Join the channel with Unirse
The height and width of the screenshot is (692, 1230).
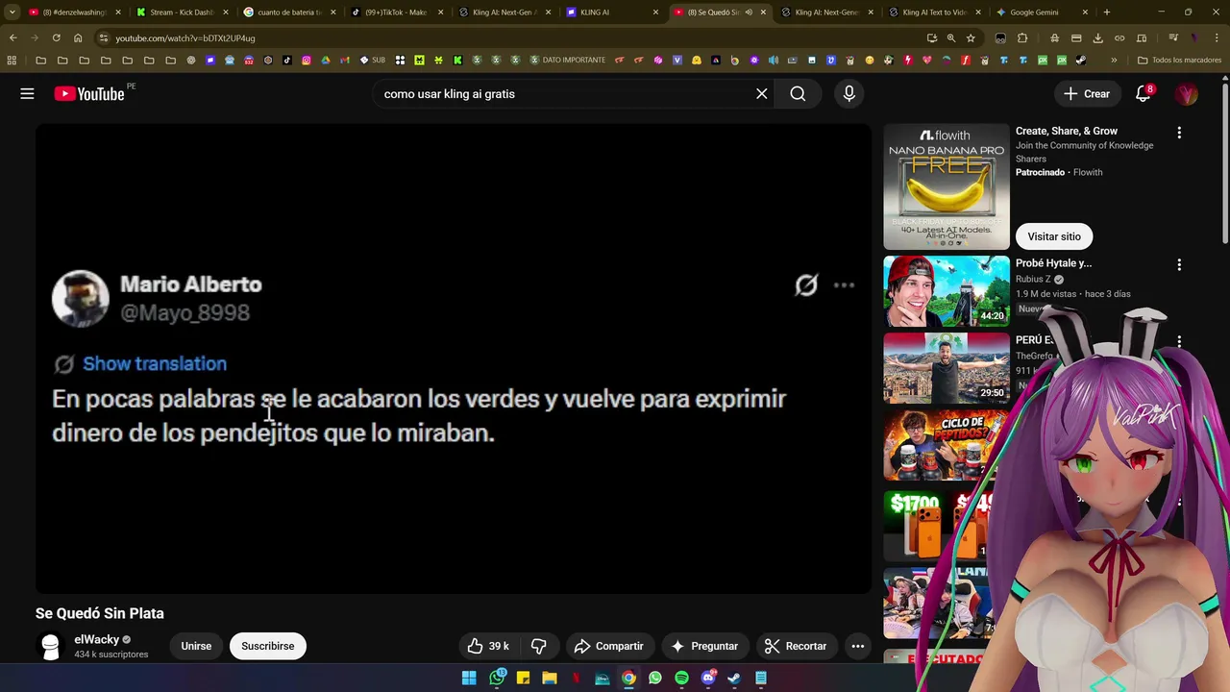click(196, 646)
